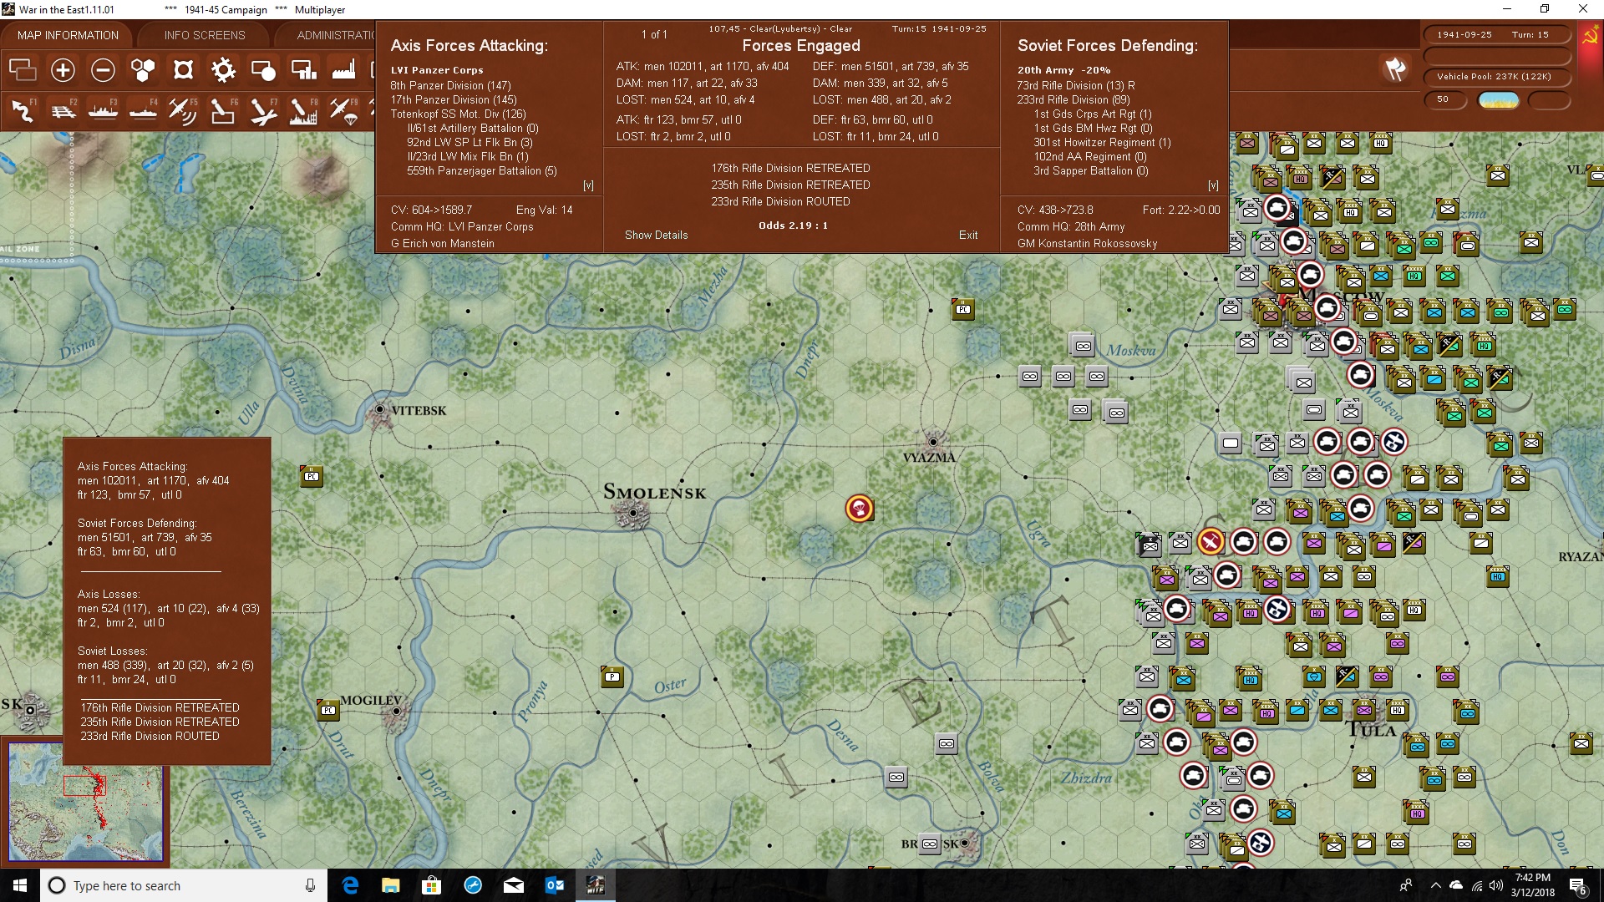1604x902 pixels.
Task: Click the Vitebsk city marker
Action: (x=380, y=409)
